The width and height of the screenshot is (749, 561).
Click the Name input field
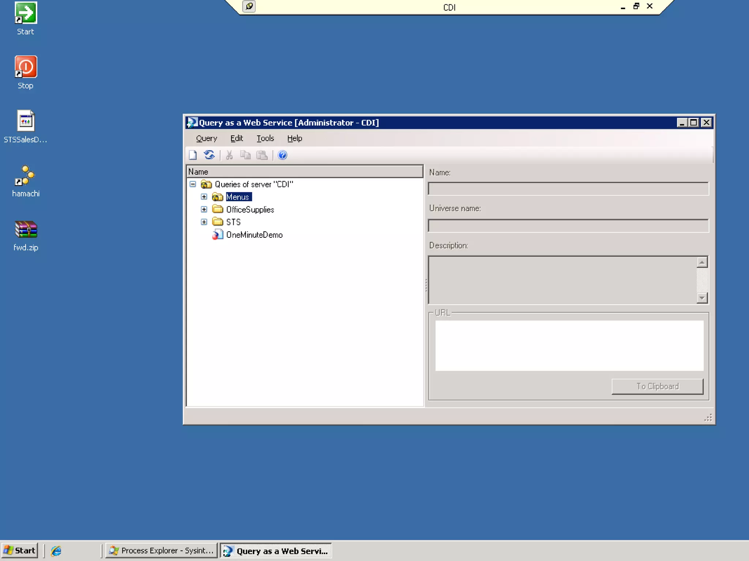(568, 189)
